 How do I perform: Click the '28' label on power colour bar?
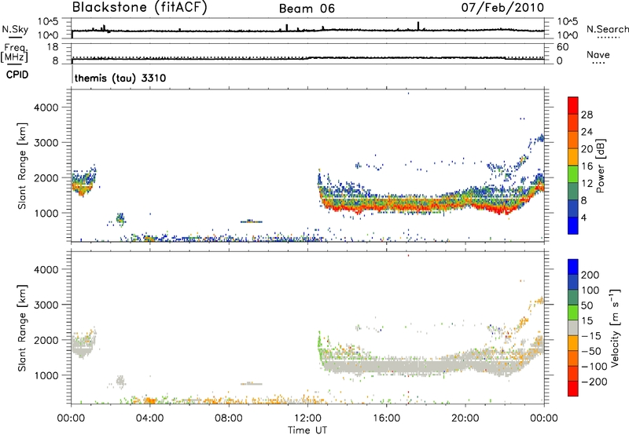point(587,115)
